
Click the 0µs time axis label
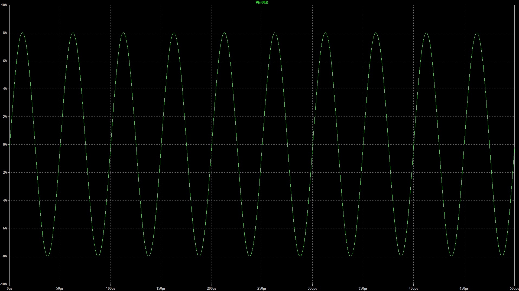click(9, 289)
